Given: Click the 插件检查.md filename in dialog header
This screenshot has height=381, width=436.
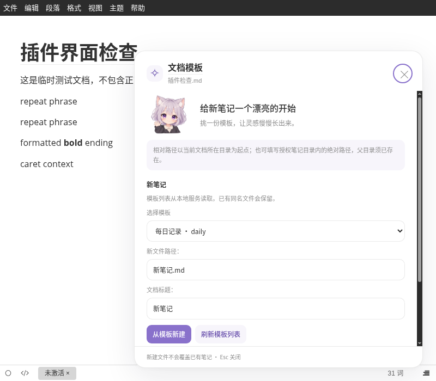Looking at the screenshot, I should pos(185,81).
